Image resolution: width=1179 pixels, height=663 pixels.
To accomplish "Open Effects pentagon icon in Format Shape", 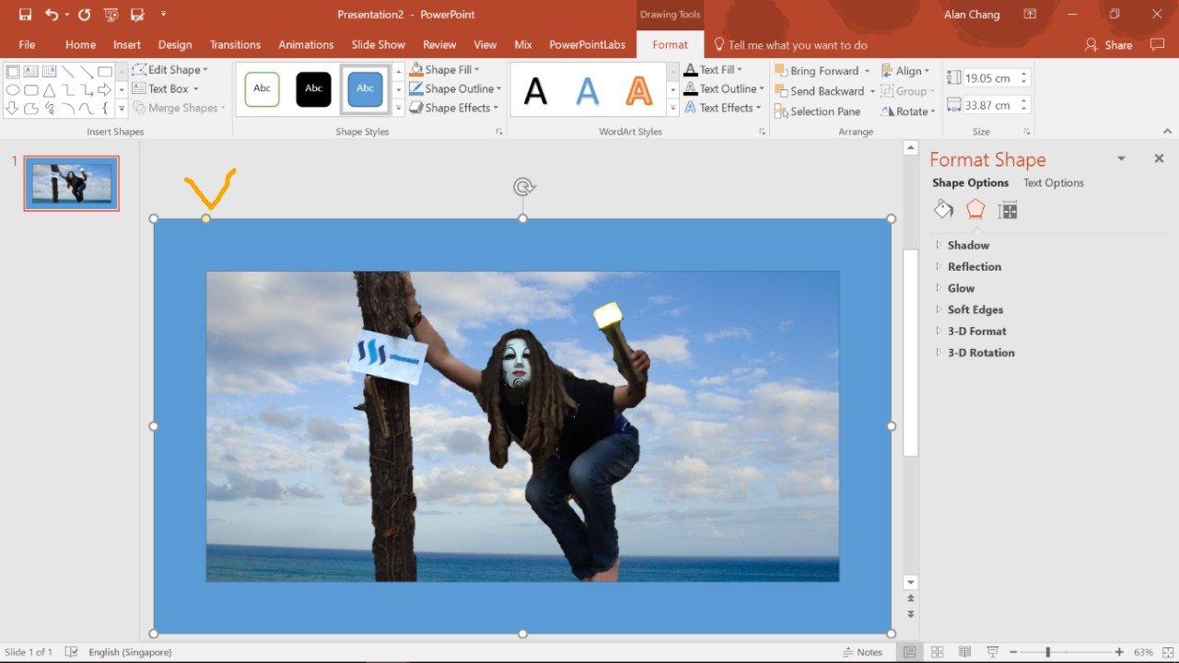I will tap(975, 209).
